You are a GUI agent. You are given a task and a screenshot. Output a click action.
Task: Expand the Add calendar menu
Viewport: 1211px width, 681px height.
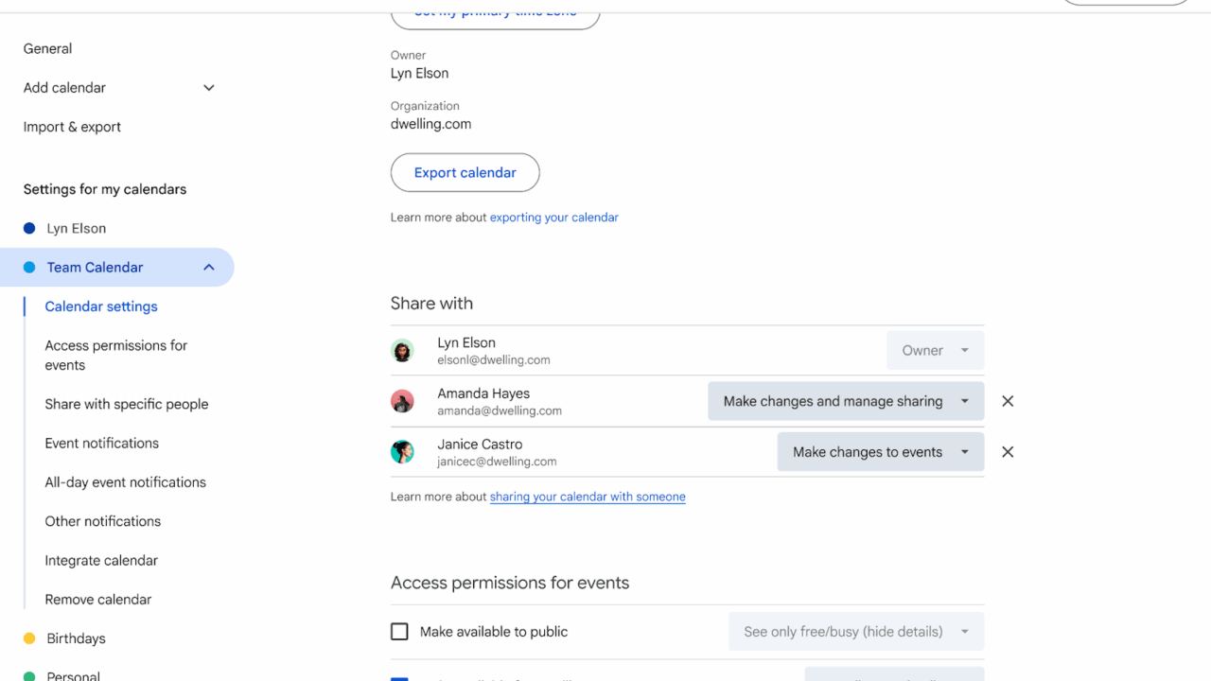209,88
